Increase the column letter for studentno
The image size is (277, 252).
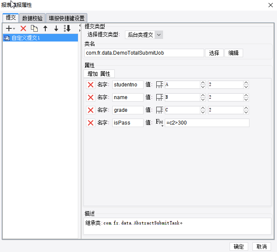pyautogui.click(x=203, y=83)
